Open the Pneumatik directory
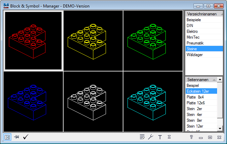 point(204,43)
